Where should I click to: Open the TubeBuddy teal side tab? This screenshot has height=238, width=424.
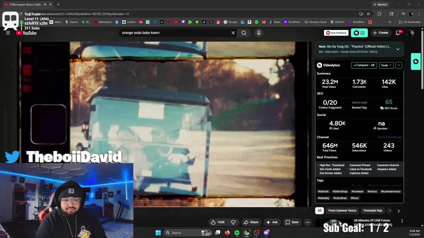[416, 61]
